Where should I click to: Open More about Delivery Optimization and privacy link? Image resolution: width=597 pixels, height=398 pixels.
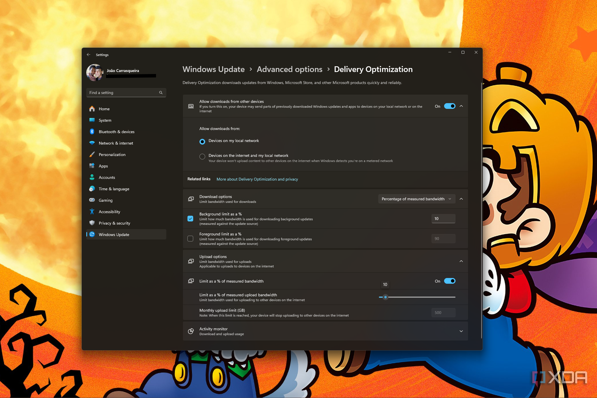pyautogui.click(x=257, y=179)
